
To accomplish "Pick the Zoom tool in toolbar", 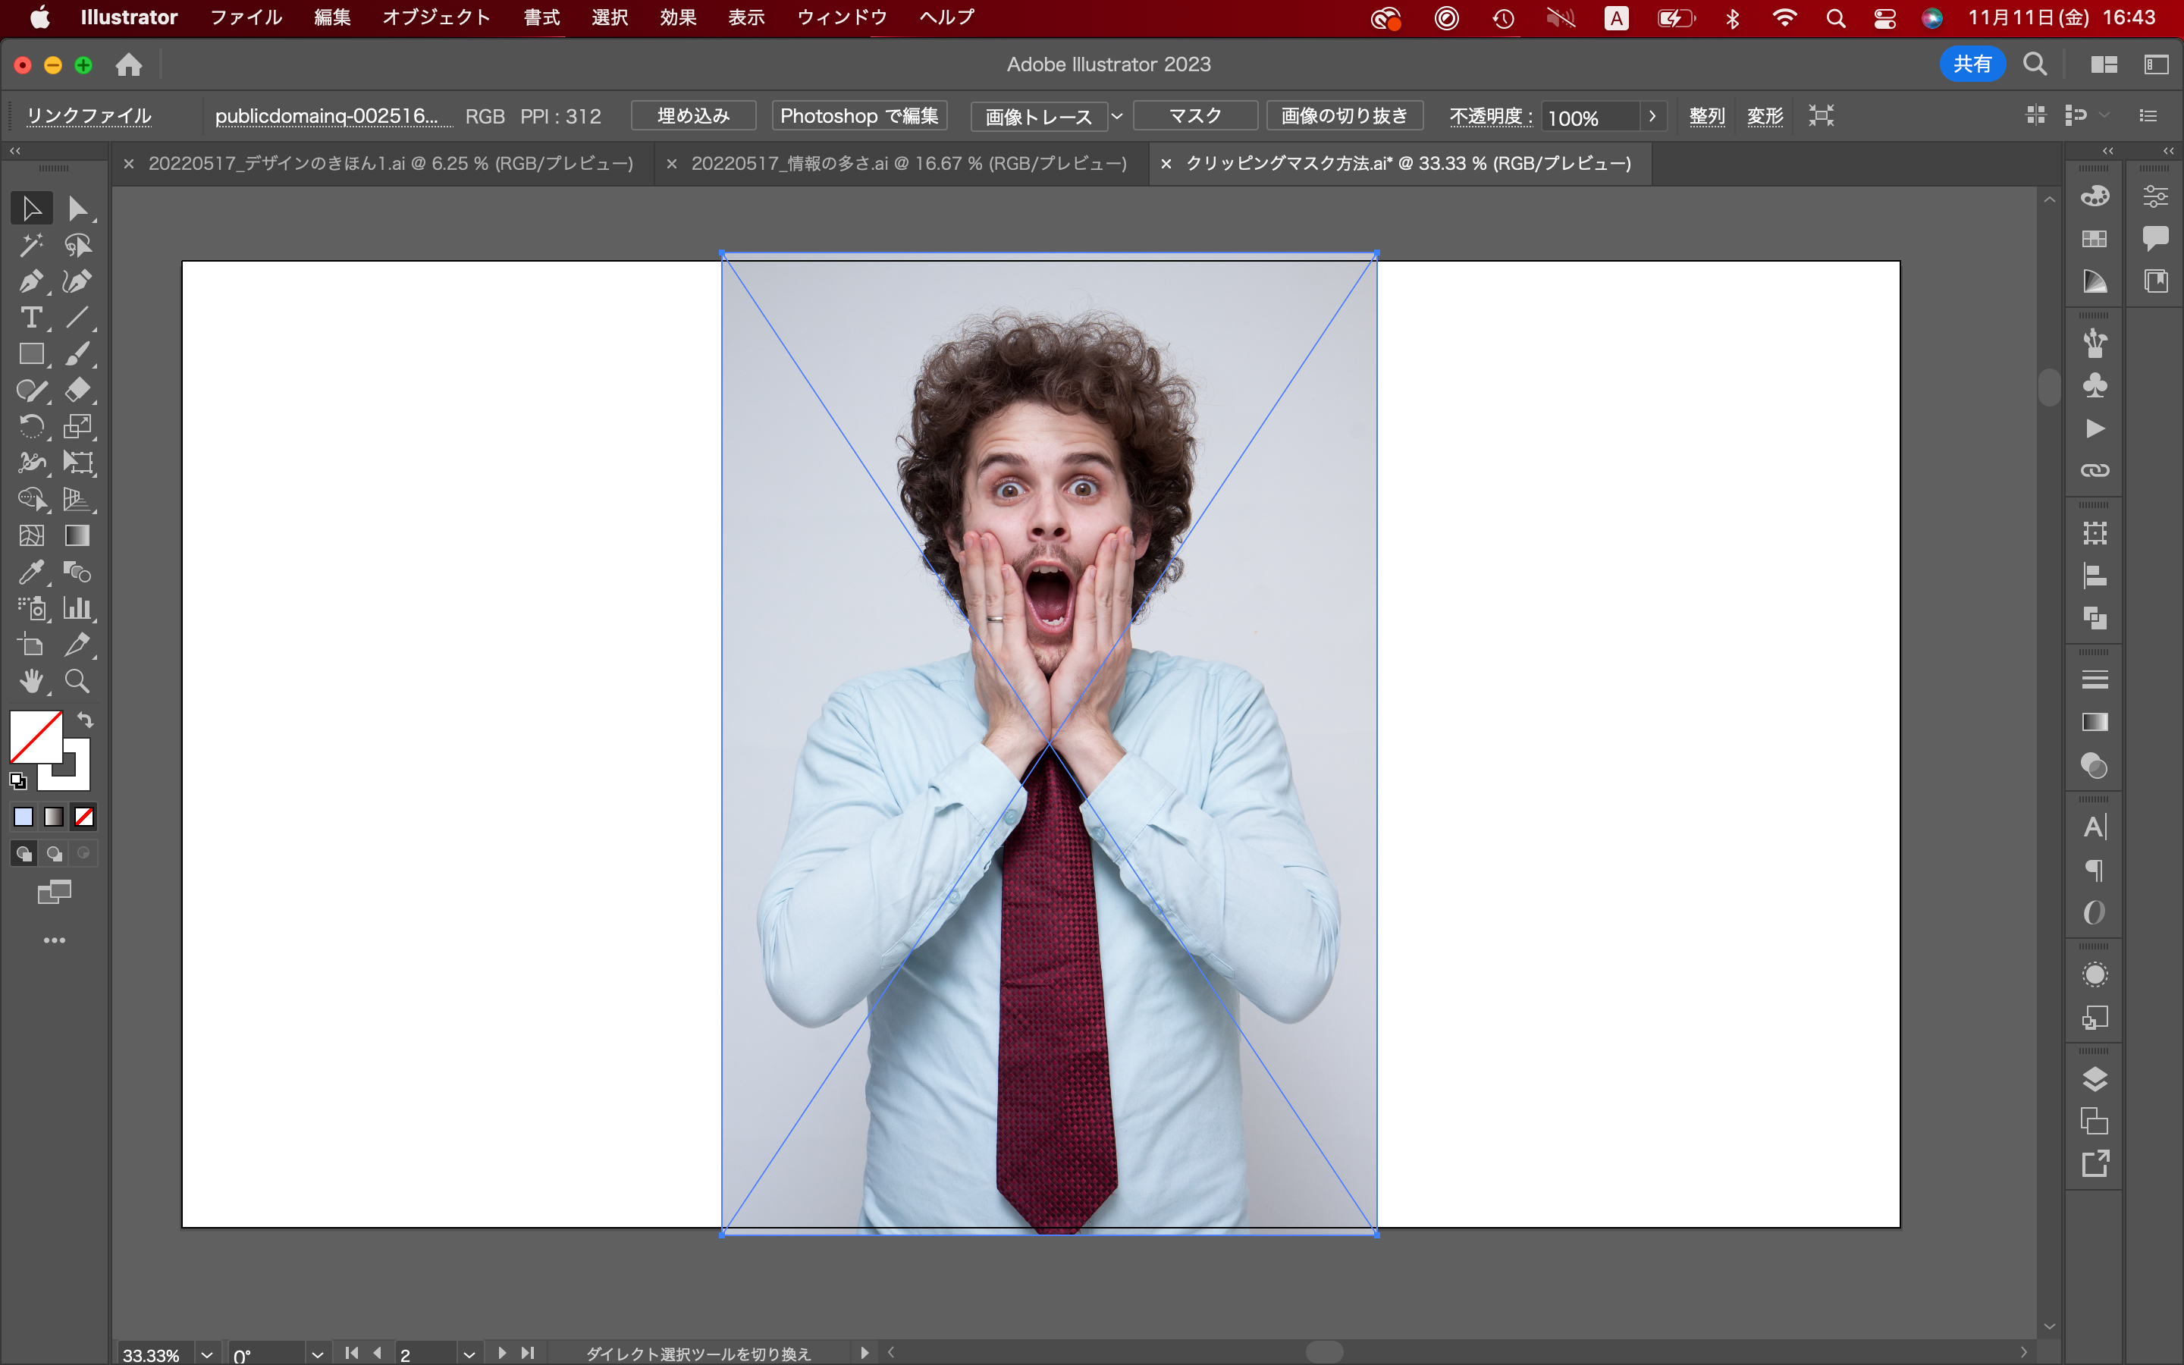I will 77,681.
